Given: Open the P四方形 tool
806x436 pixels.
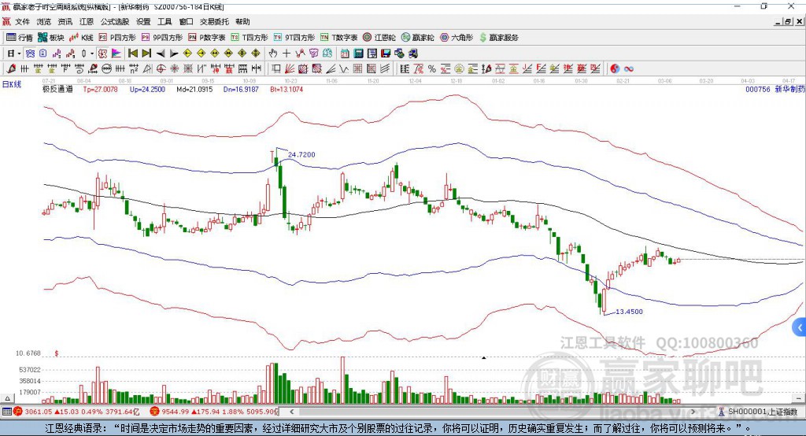Looking at the screenshot, I should [x=117, y=38].
